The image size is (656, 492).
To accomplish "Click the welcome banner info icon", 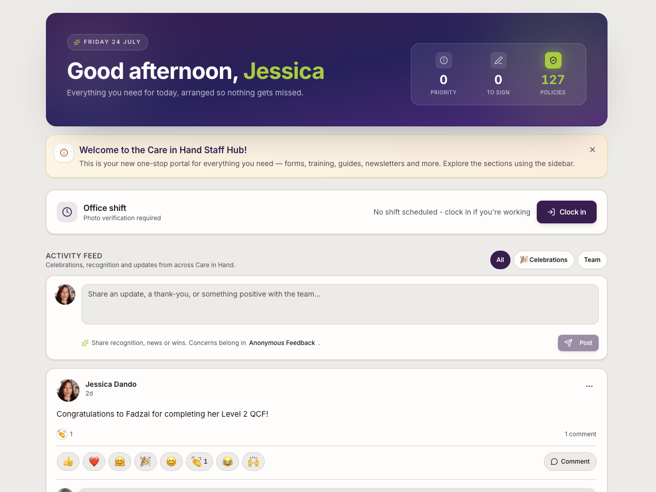I will [x=64, y=153].
